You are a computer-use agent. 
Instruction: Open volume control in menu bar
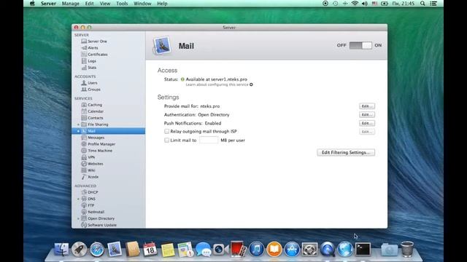[x=365, y=4]
